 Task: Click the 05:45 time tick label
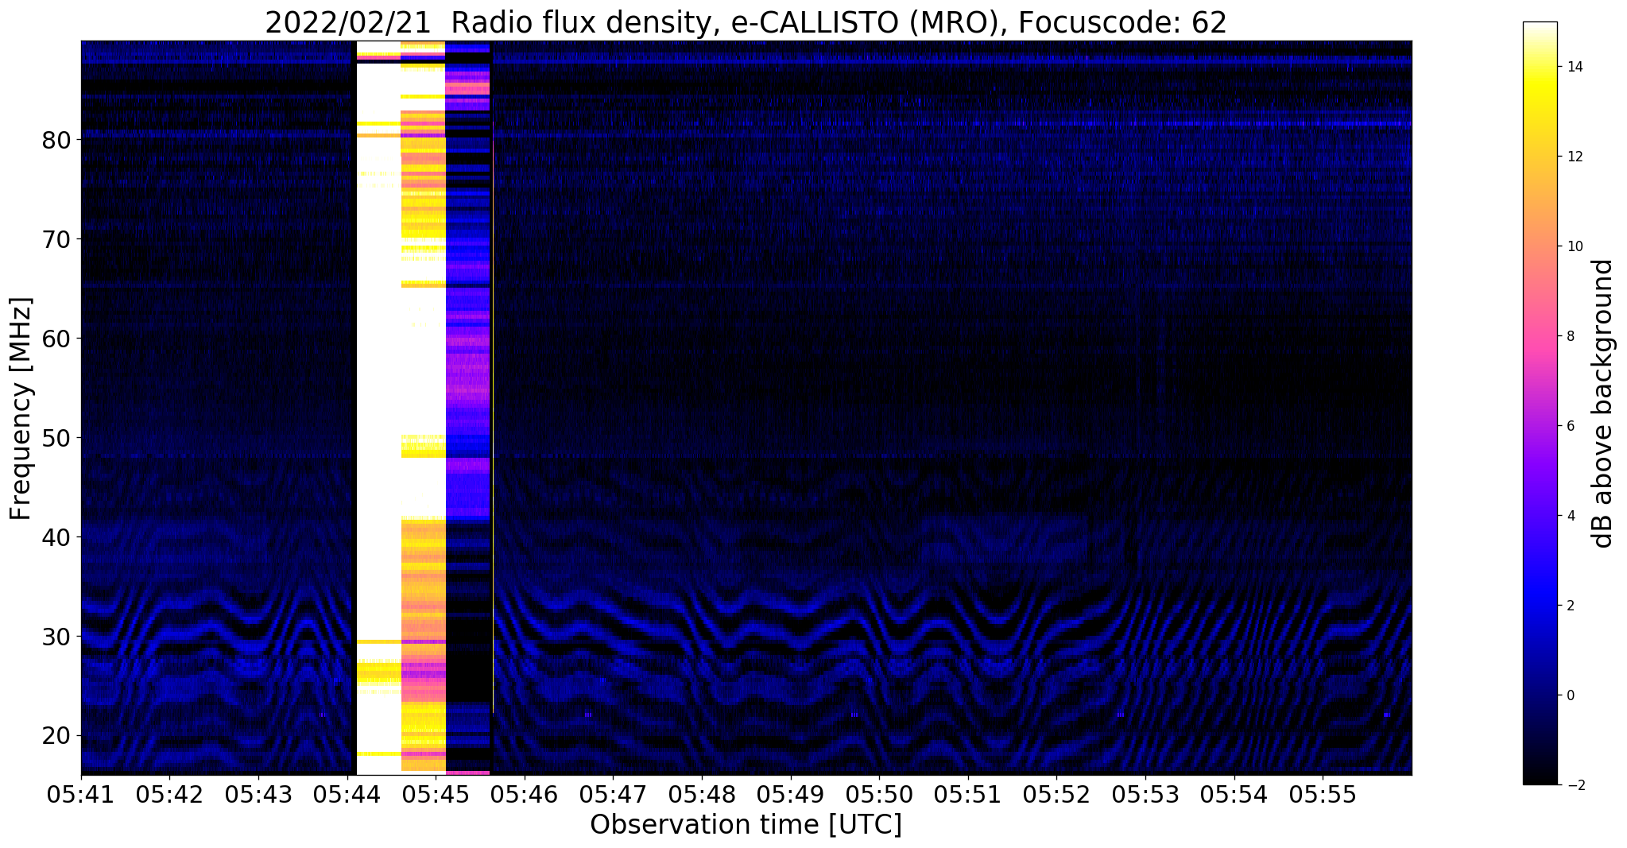pos(436,793)
